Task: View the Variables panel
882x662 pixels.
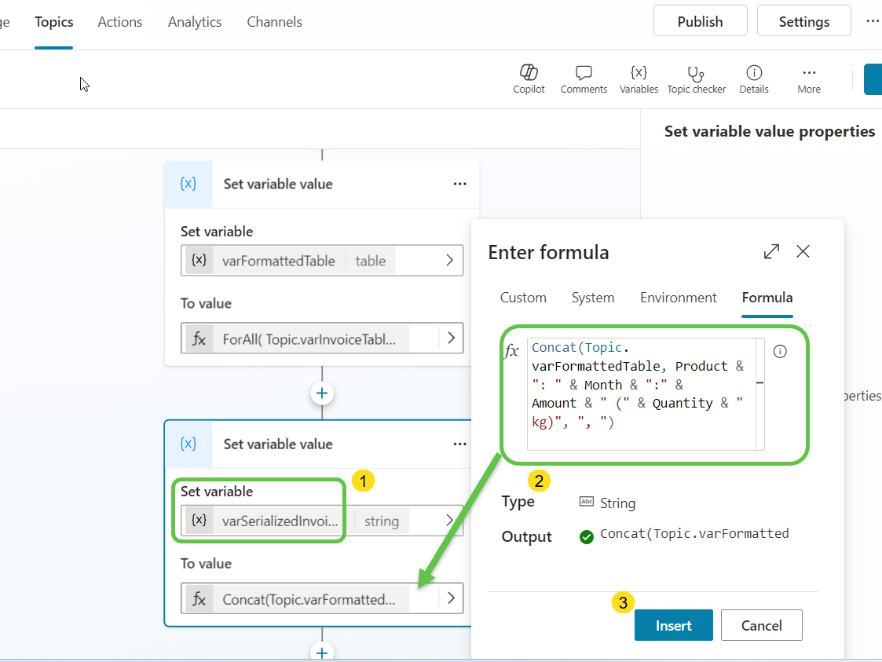Action: pos(639,79)
